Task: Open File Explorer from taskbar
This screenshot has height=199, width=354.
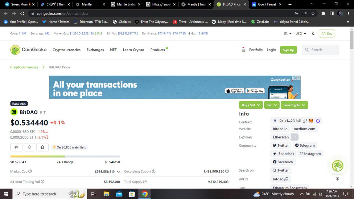Action: click(106, 194)
